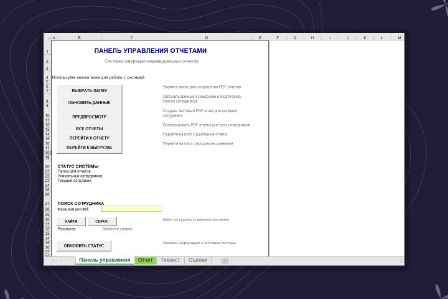Generate reports with ВСЕ ОТЧЕТЫ button
This screenshot has height=299, width=448.
pos(90,128)
